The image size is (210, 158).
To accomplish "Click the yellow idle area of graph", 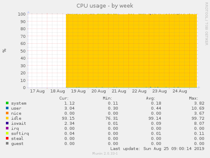I will click(x=131, y=51).
